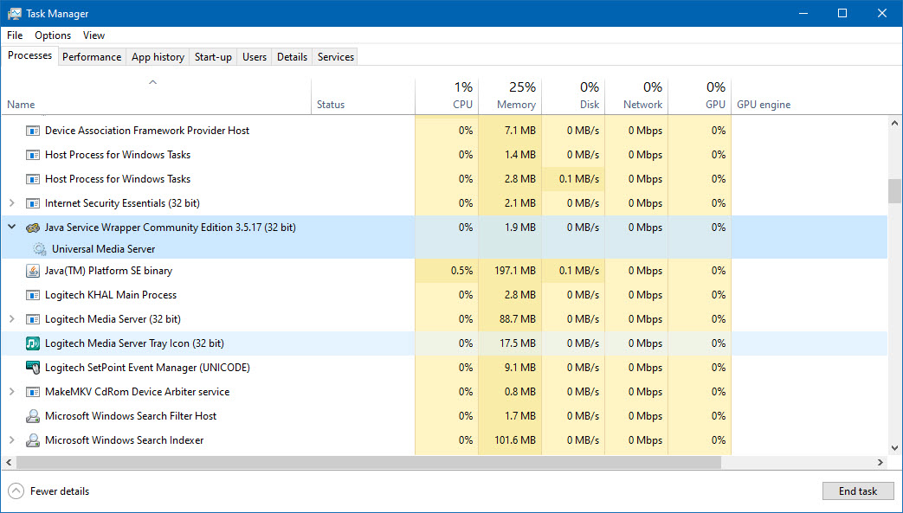
Task: Select the Processes tab
Action: pos(30,55)
